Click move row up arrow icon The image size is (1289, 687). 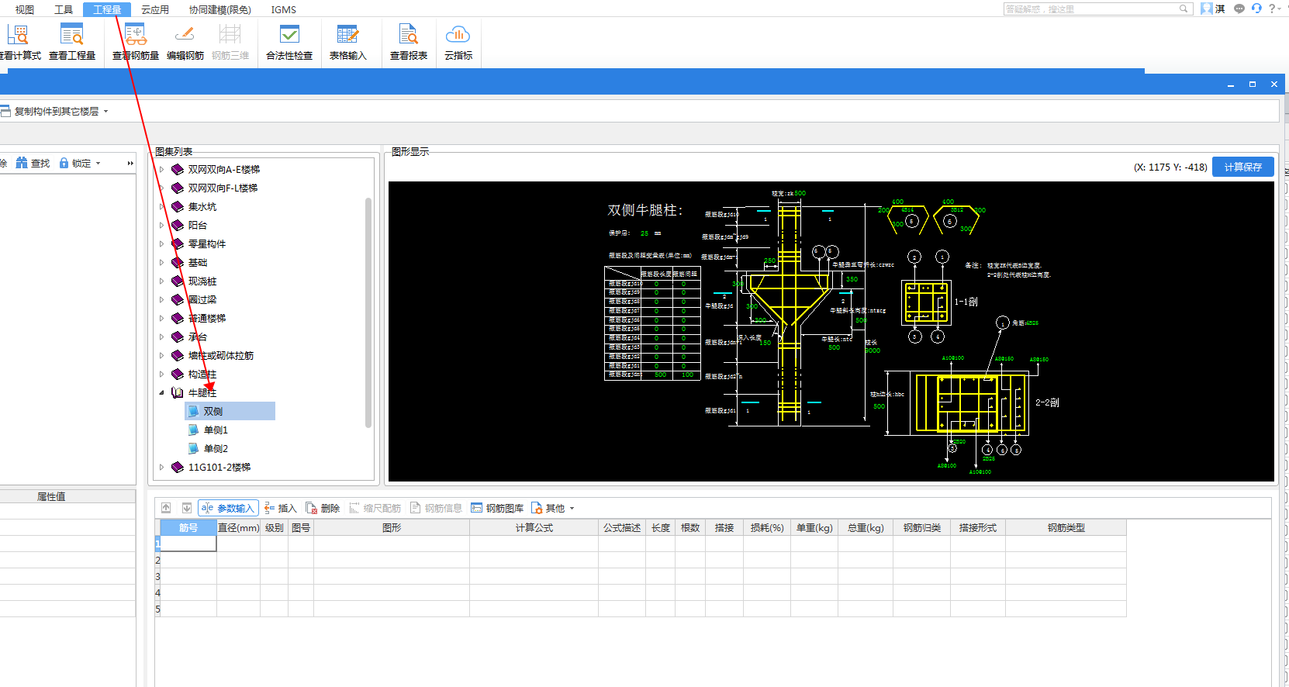166,508
